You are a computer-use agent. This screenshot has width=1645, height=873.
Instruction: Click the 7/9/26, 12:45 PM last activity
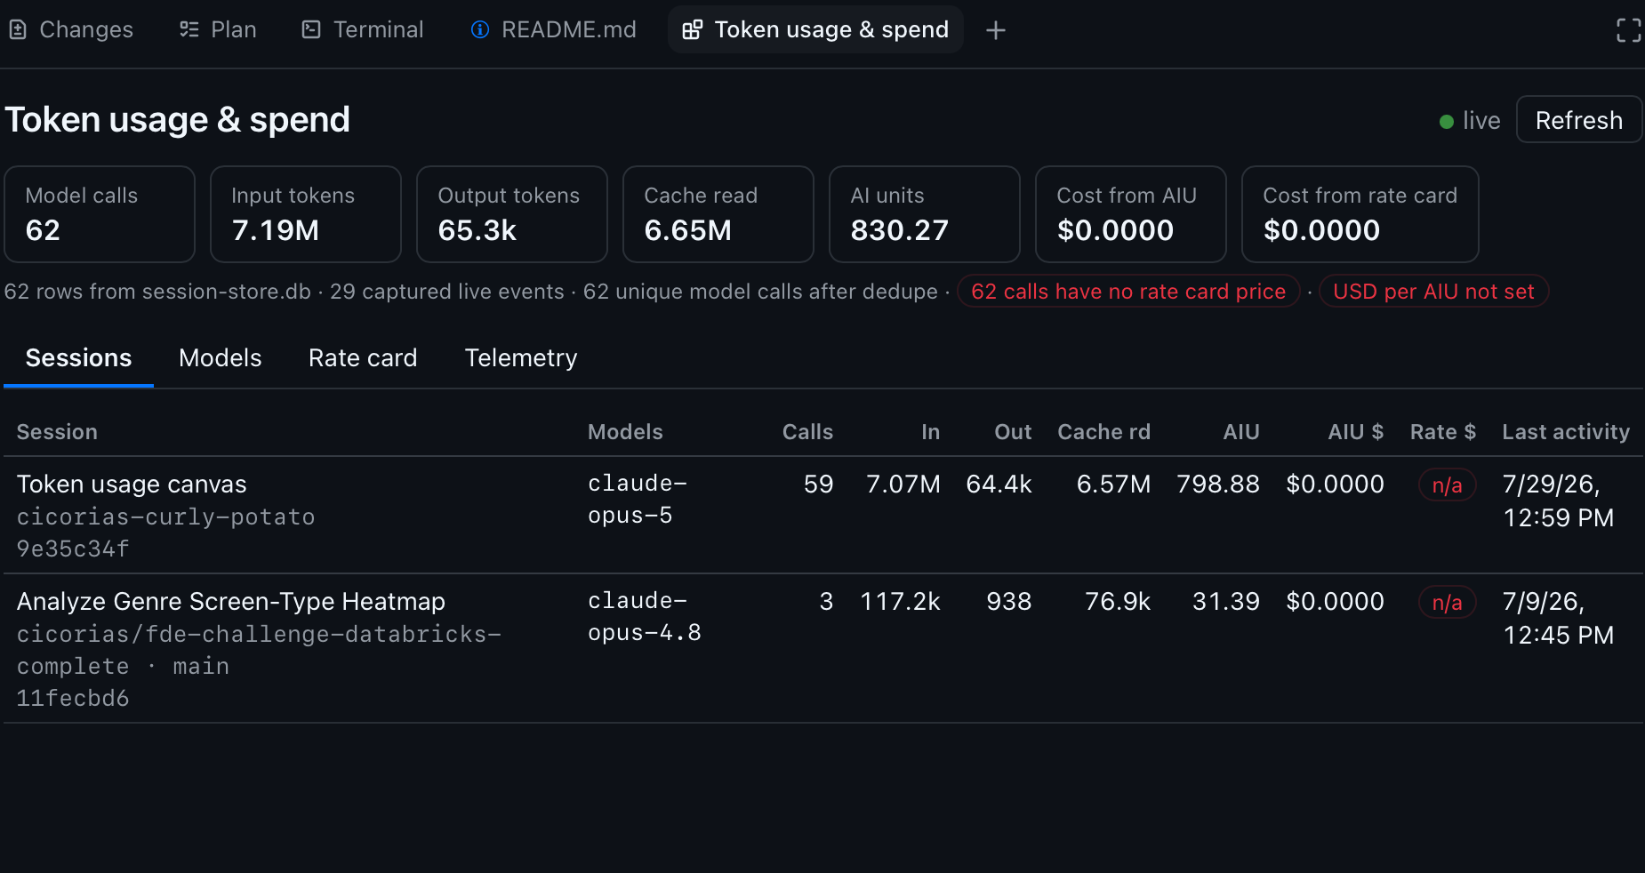[1559, 619]
